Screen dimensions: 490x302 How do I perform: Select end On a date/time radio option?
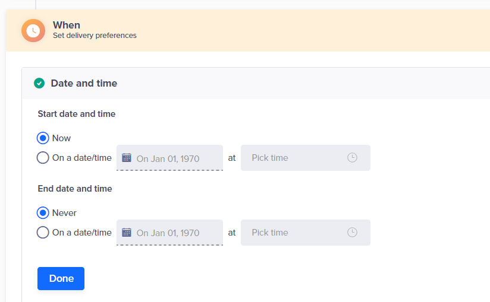point(43,233)
